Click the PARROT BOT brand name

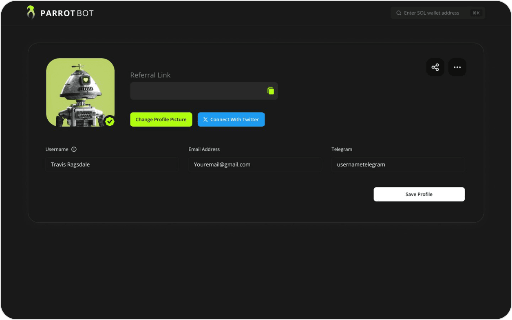coord(67,13)
